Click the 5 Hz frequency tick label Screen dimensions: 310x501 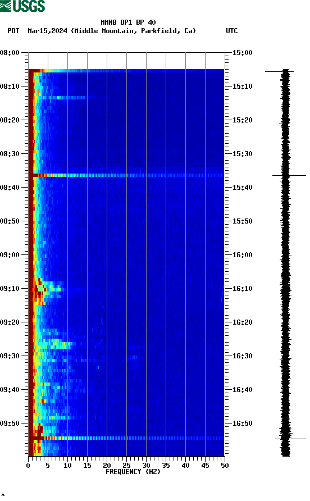point(48,466)
